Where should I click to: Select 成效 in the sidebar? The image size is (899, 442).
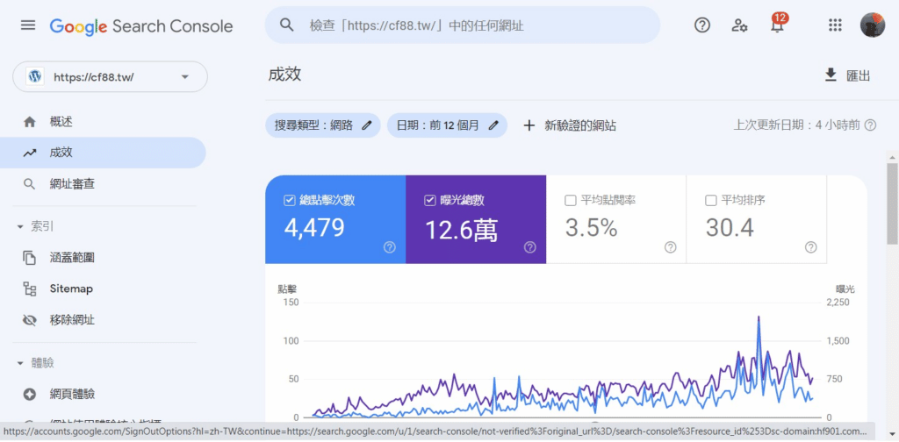point(103,153)
